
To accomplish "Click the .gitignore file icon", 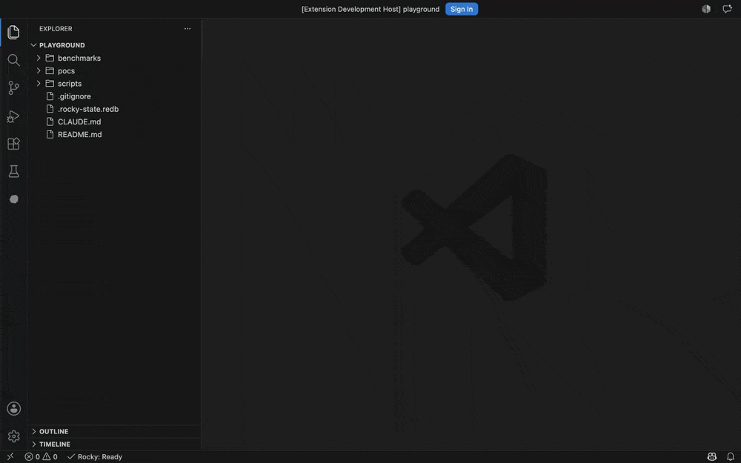I will coord(50,96).
